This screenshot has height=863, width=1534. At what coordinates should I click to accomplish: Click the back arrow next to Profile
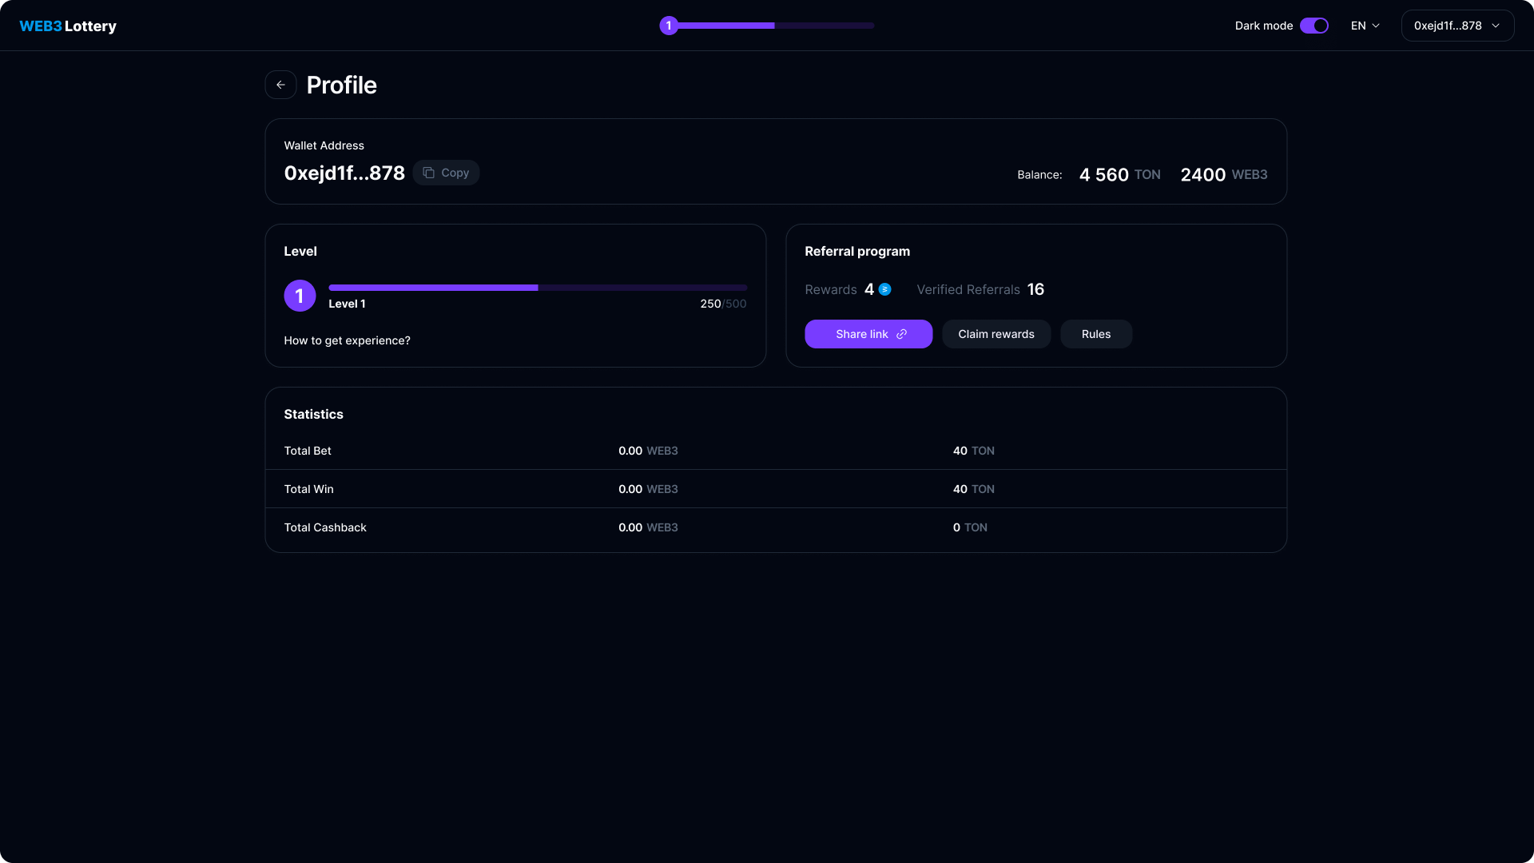coord(280,85)
